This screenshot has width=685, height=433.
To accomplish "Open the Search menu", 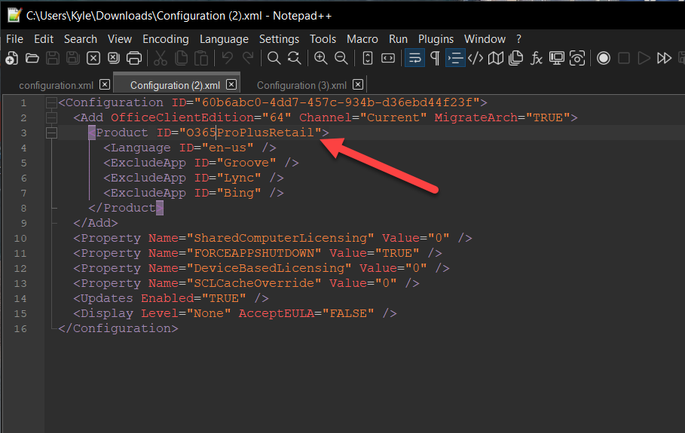I will pos(81,39).
